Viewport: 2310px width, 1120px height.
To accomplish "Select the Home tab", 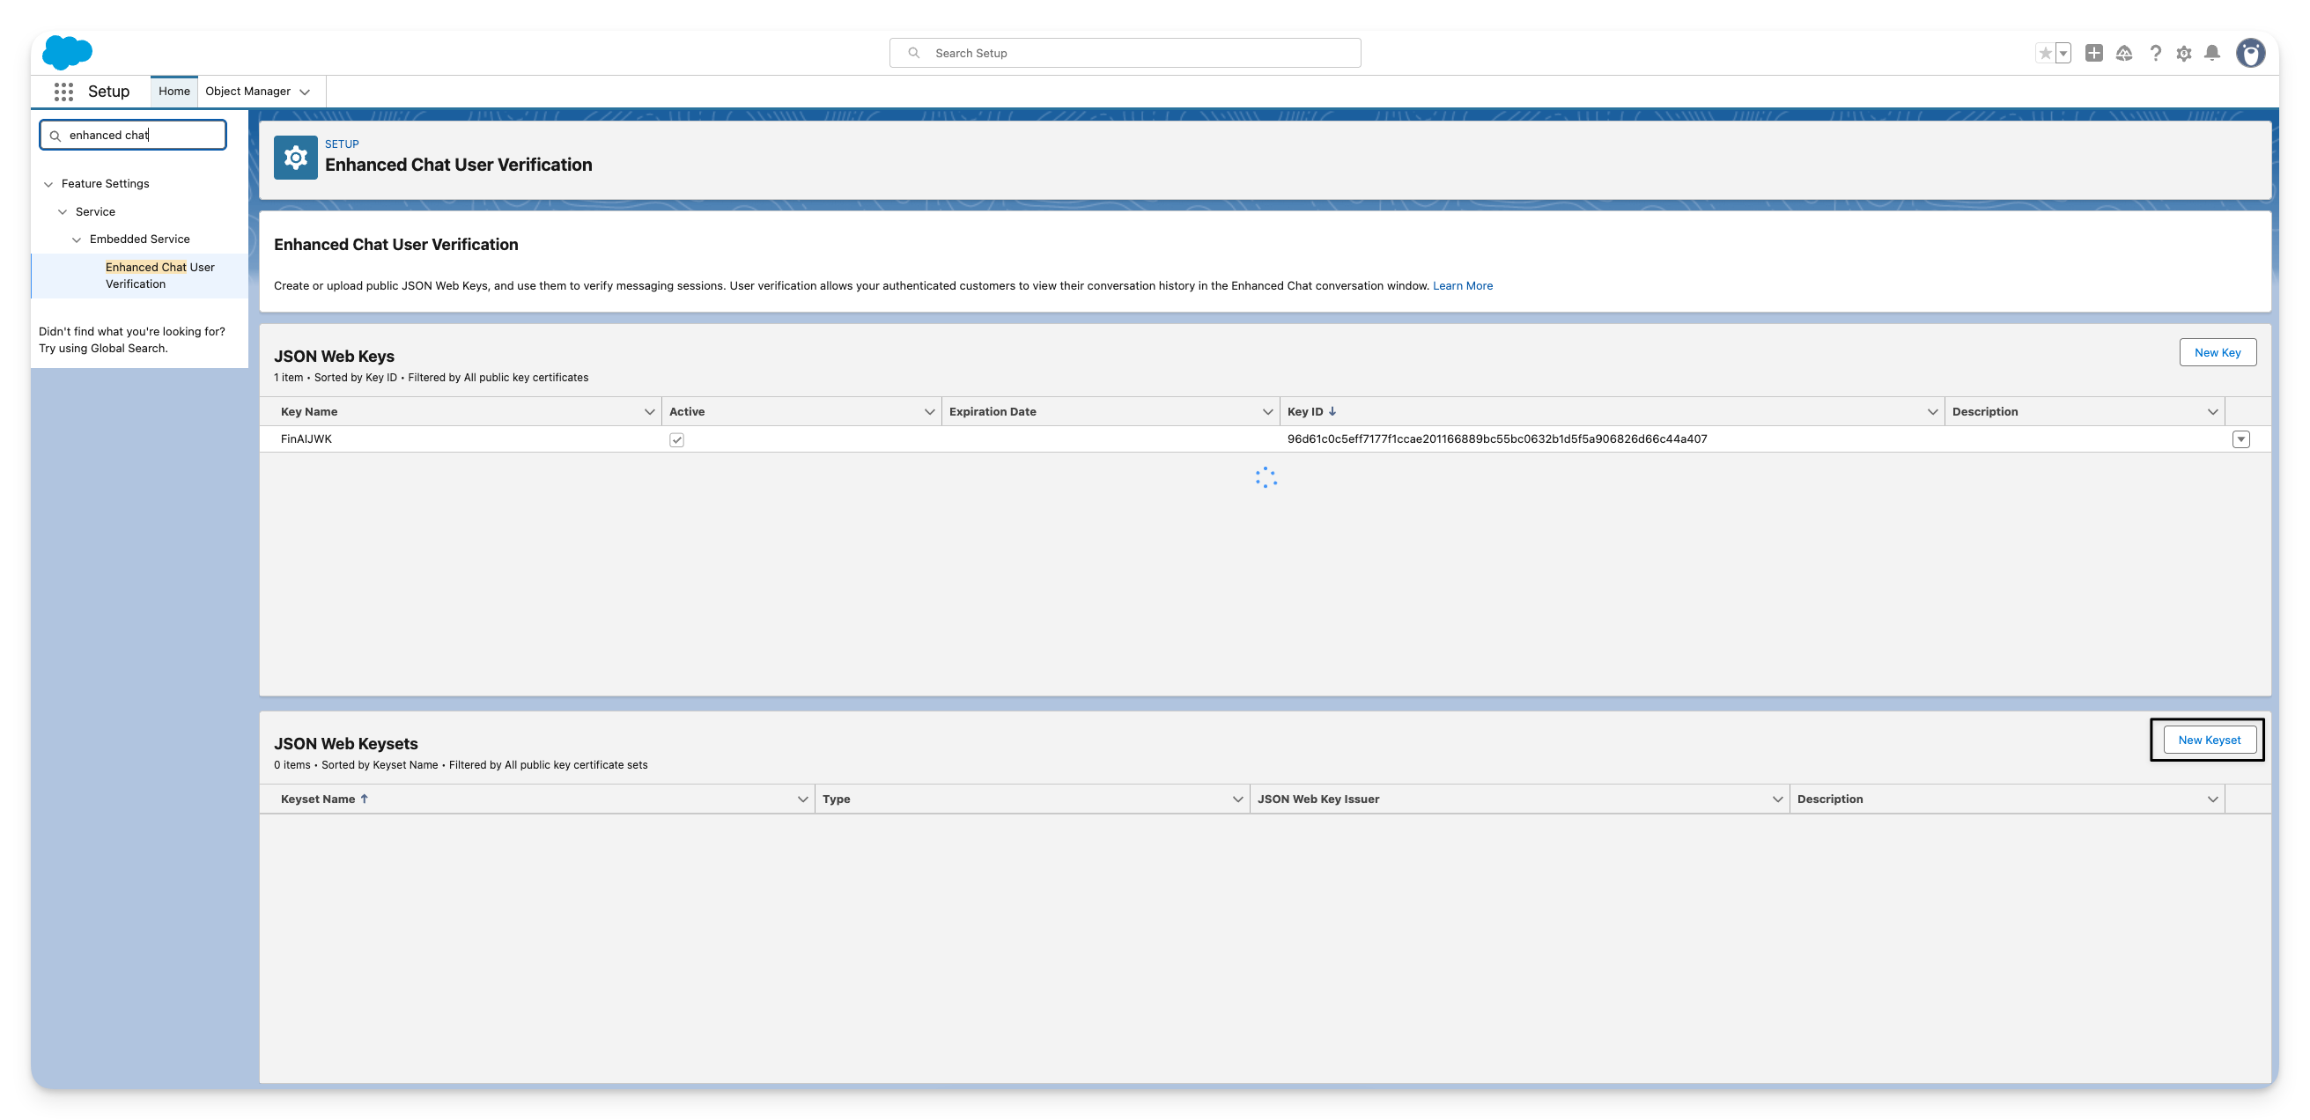I will (174, 92).
